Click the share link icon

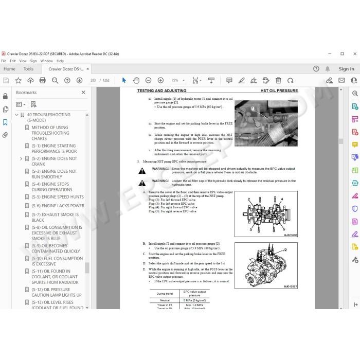click(329, 80)
